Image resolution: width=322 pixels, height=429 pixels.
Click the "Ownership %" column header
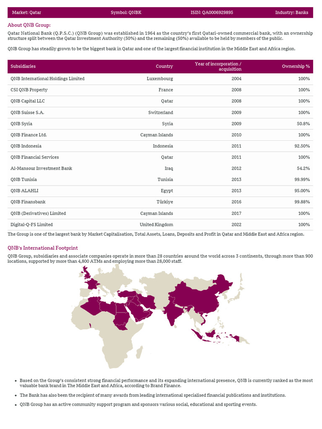[296, 67]
